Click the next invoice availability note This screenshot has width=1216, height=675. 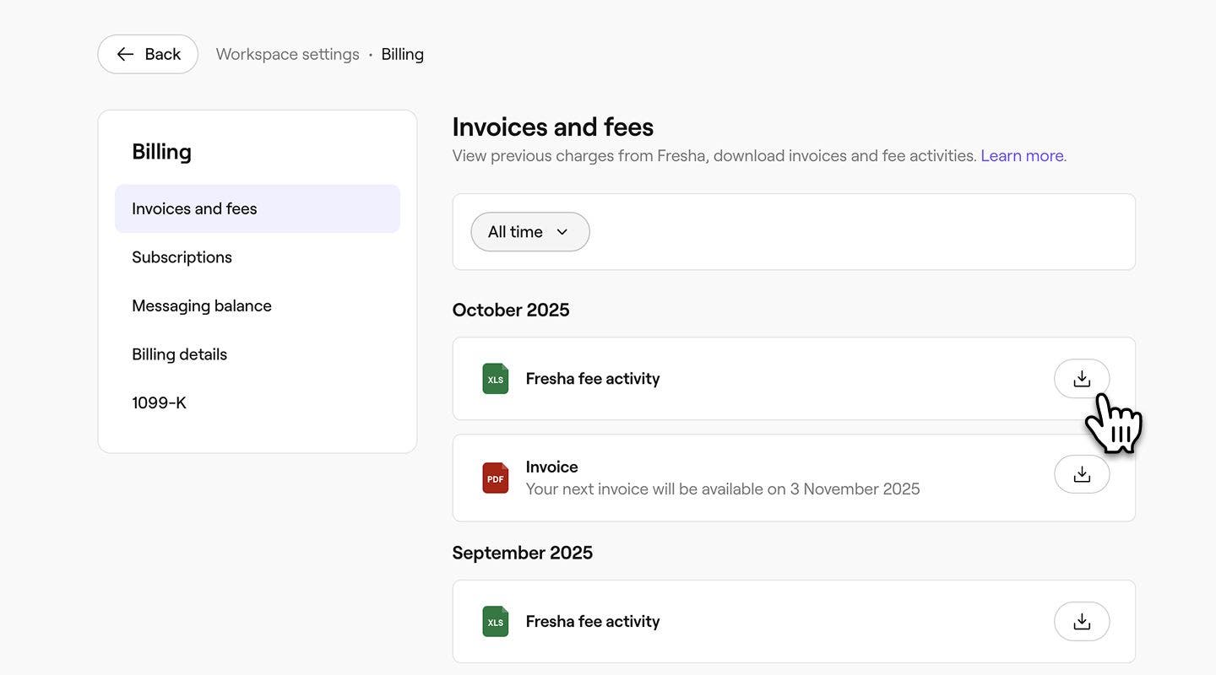pyautogui.click(x=722, y=489)
